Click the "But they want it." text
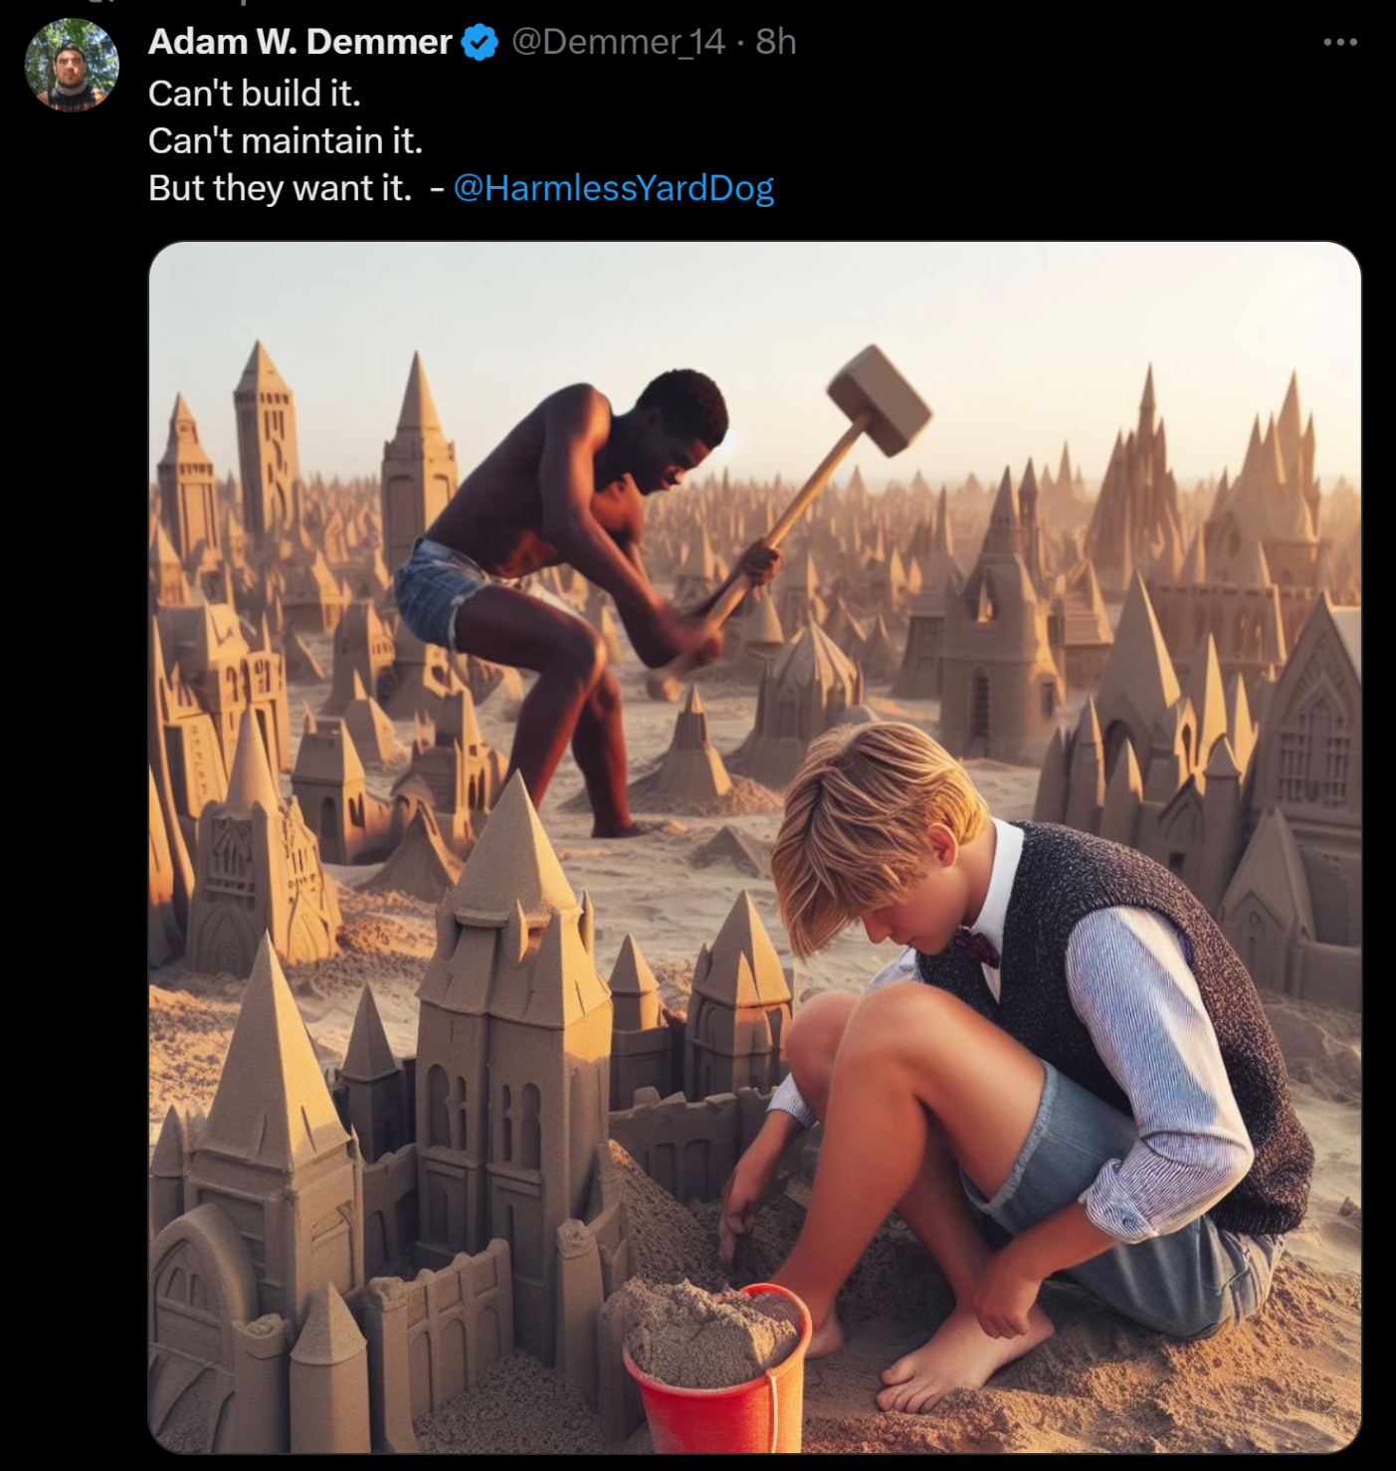 [280, 188]
